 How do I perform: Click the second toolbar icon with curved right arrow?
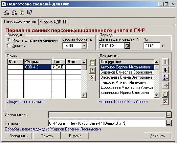click(x=14, y=13)
